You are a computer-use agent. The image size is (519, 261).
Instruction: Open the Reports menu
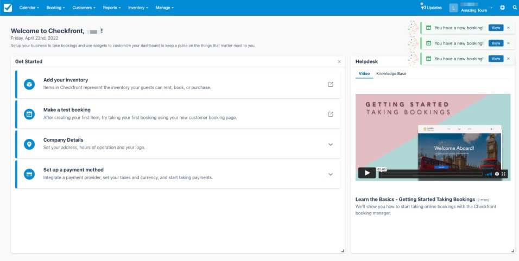(112, 8)
